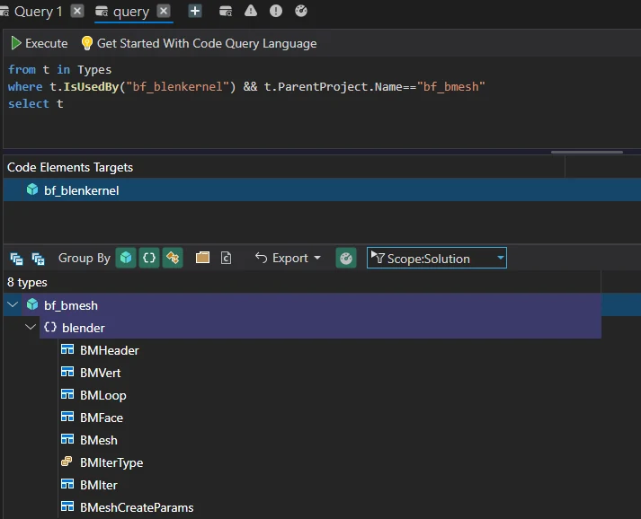
Task: Select the BMLoop type
Action: [x=103, y=395]
